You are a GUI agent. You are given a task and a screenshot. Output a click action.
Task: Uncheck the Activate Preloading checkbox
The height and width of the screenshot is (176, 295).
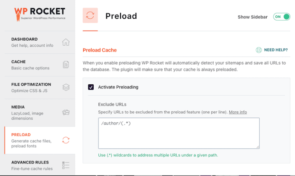(x=91, y=87)
